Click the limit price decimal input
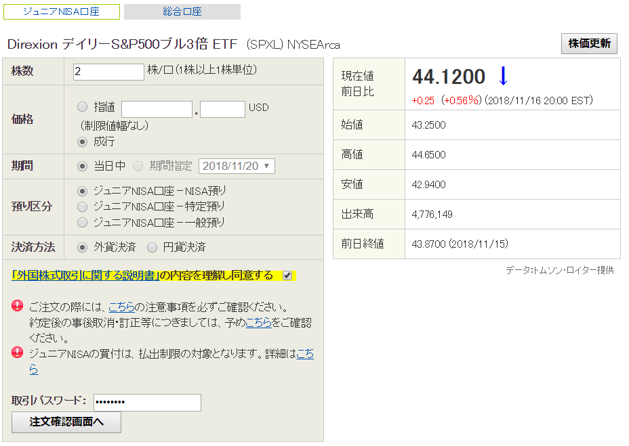Viewport: 629px width, 446px height. pyautogui.click(x=222, y=109)
